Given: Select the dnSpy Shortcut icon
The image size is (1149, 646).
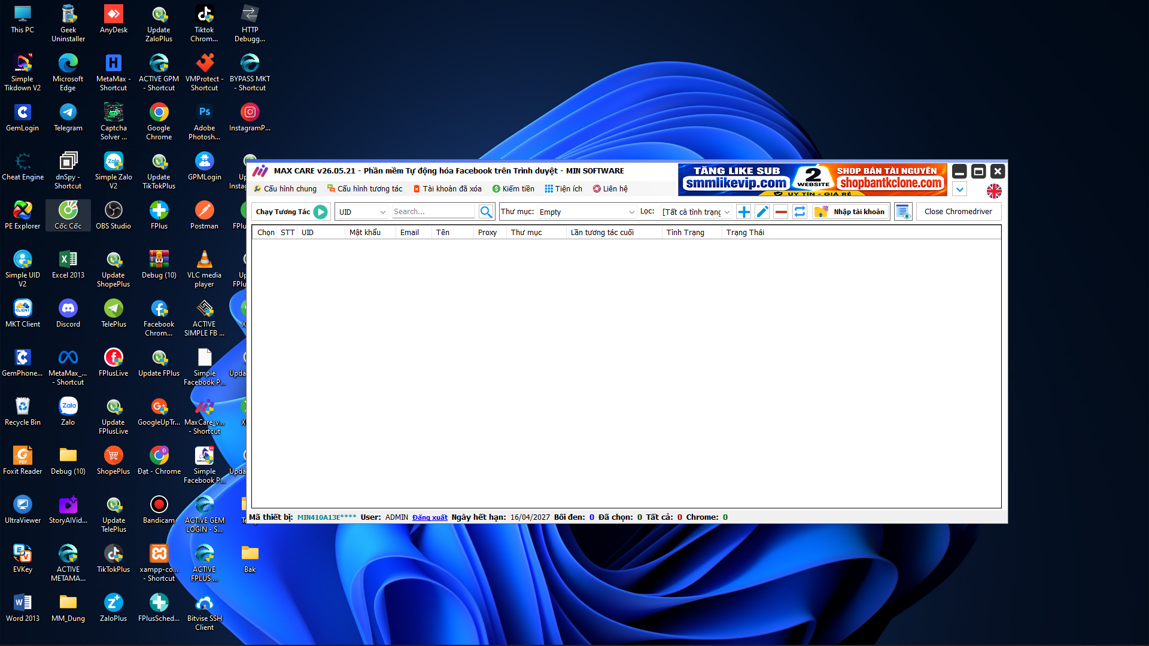Looking at the screenshot, I should tap(68, 170).
